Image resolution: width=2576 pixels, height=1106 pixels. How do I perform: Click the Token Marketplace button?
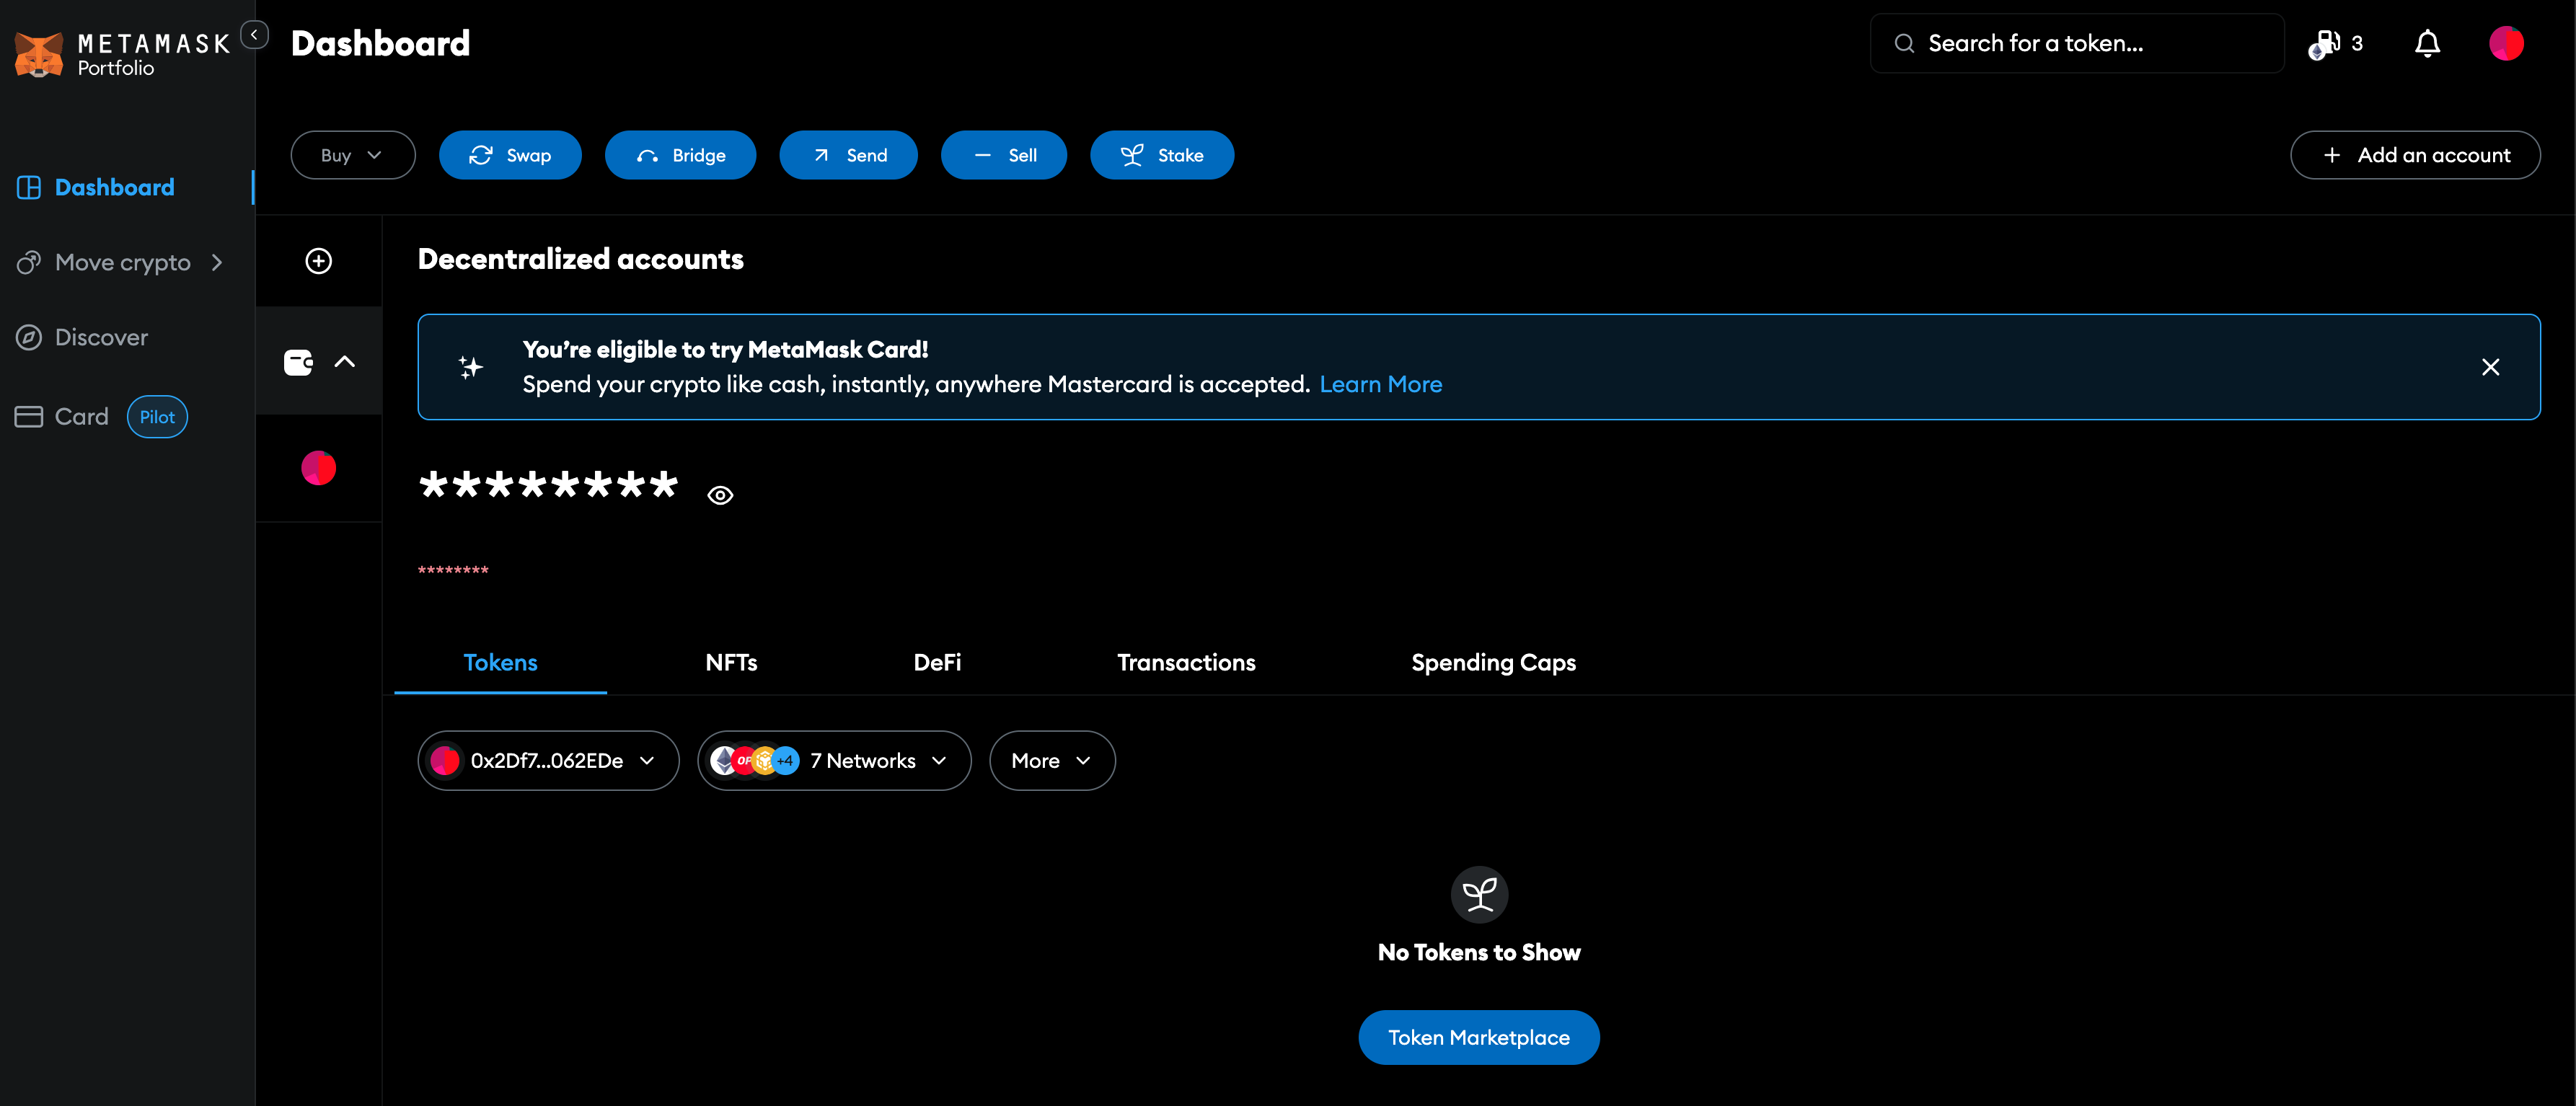[x=1478, y=1038]
